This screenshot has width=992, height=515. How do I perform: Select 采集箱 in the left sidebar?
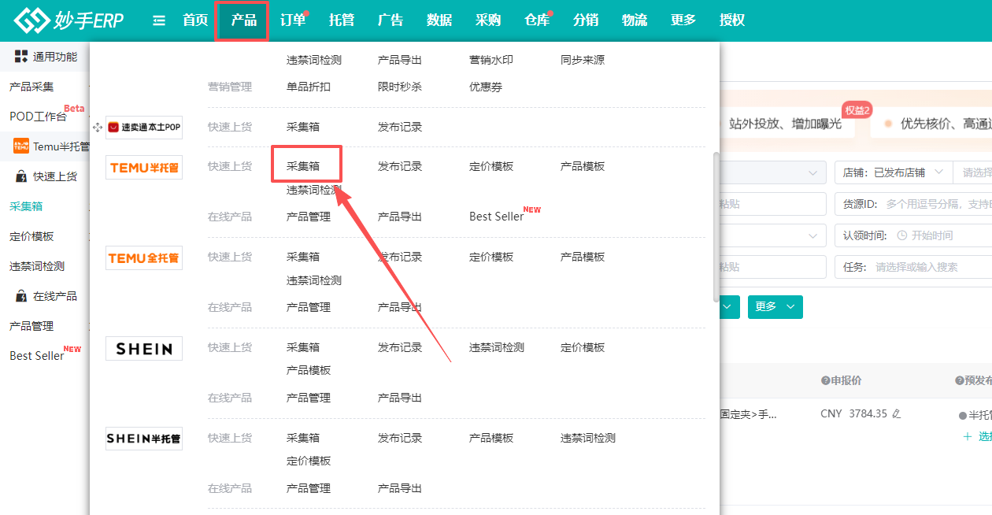pos(26,206)
